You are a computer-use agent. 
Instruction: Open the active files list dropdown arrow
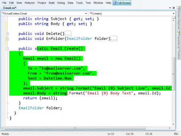point(170,8)
